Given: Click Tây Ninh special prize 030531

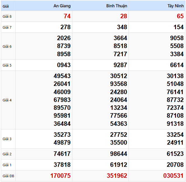Looking at the screenshot, I should pyautogui.click(x=173, y=176).
